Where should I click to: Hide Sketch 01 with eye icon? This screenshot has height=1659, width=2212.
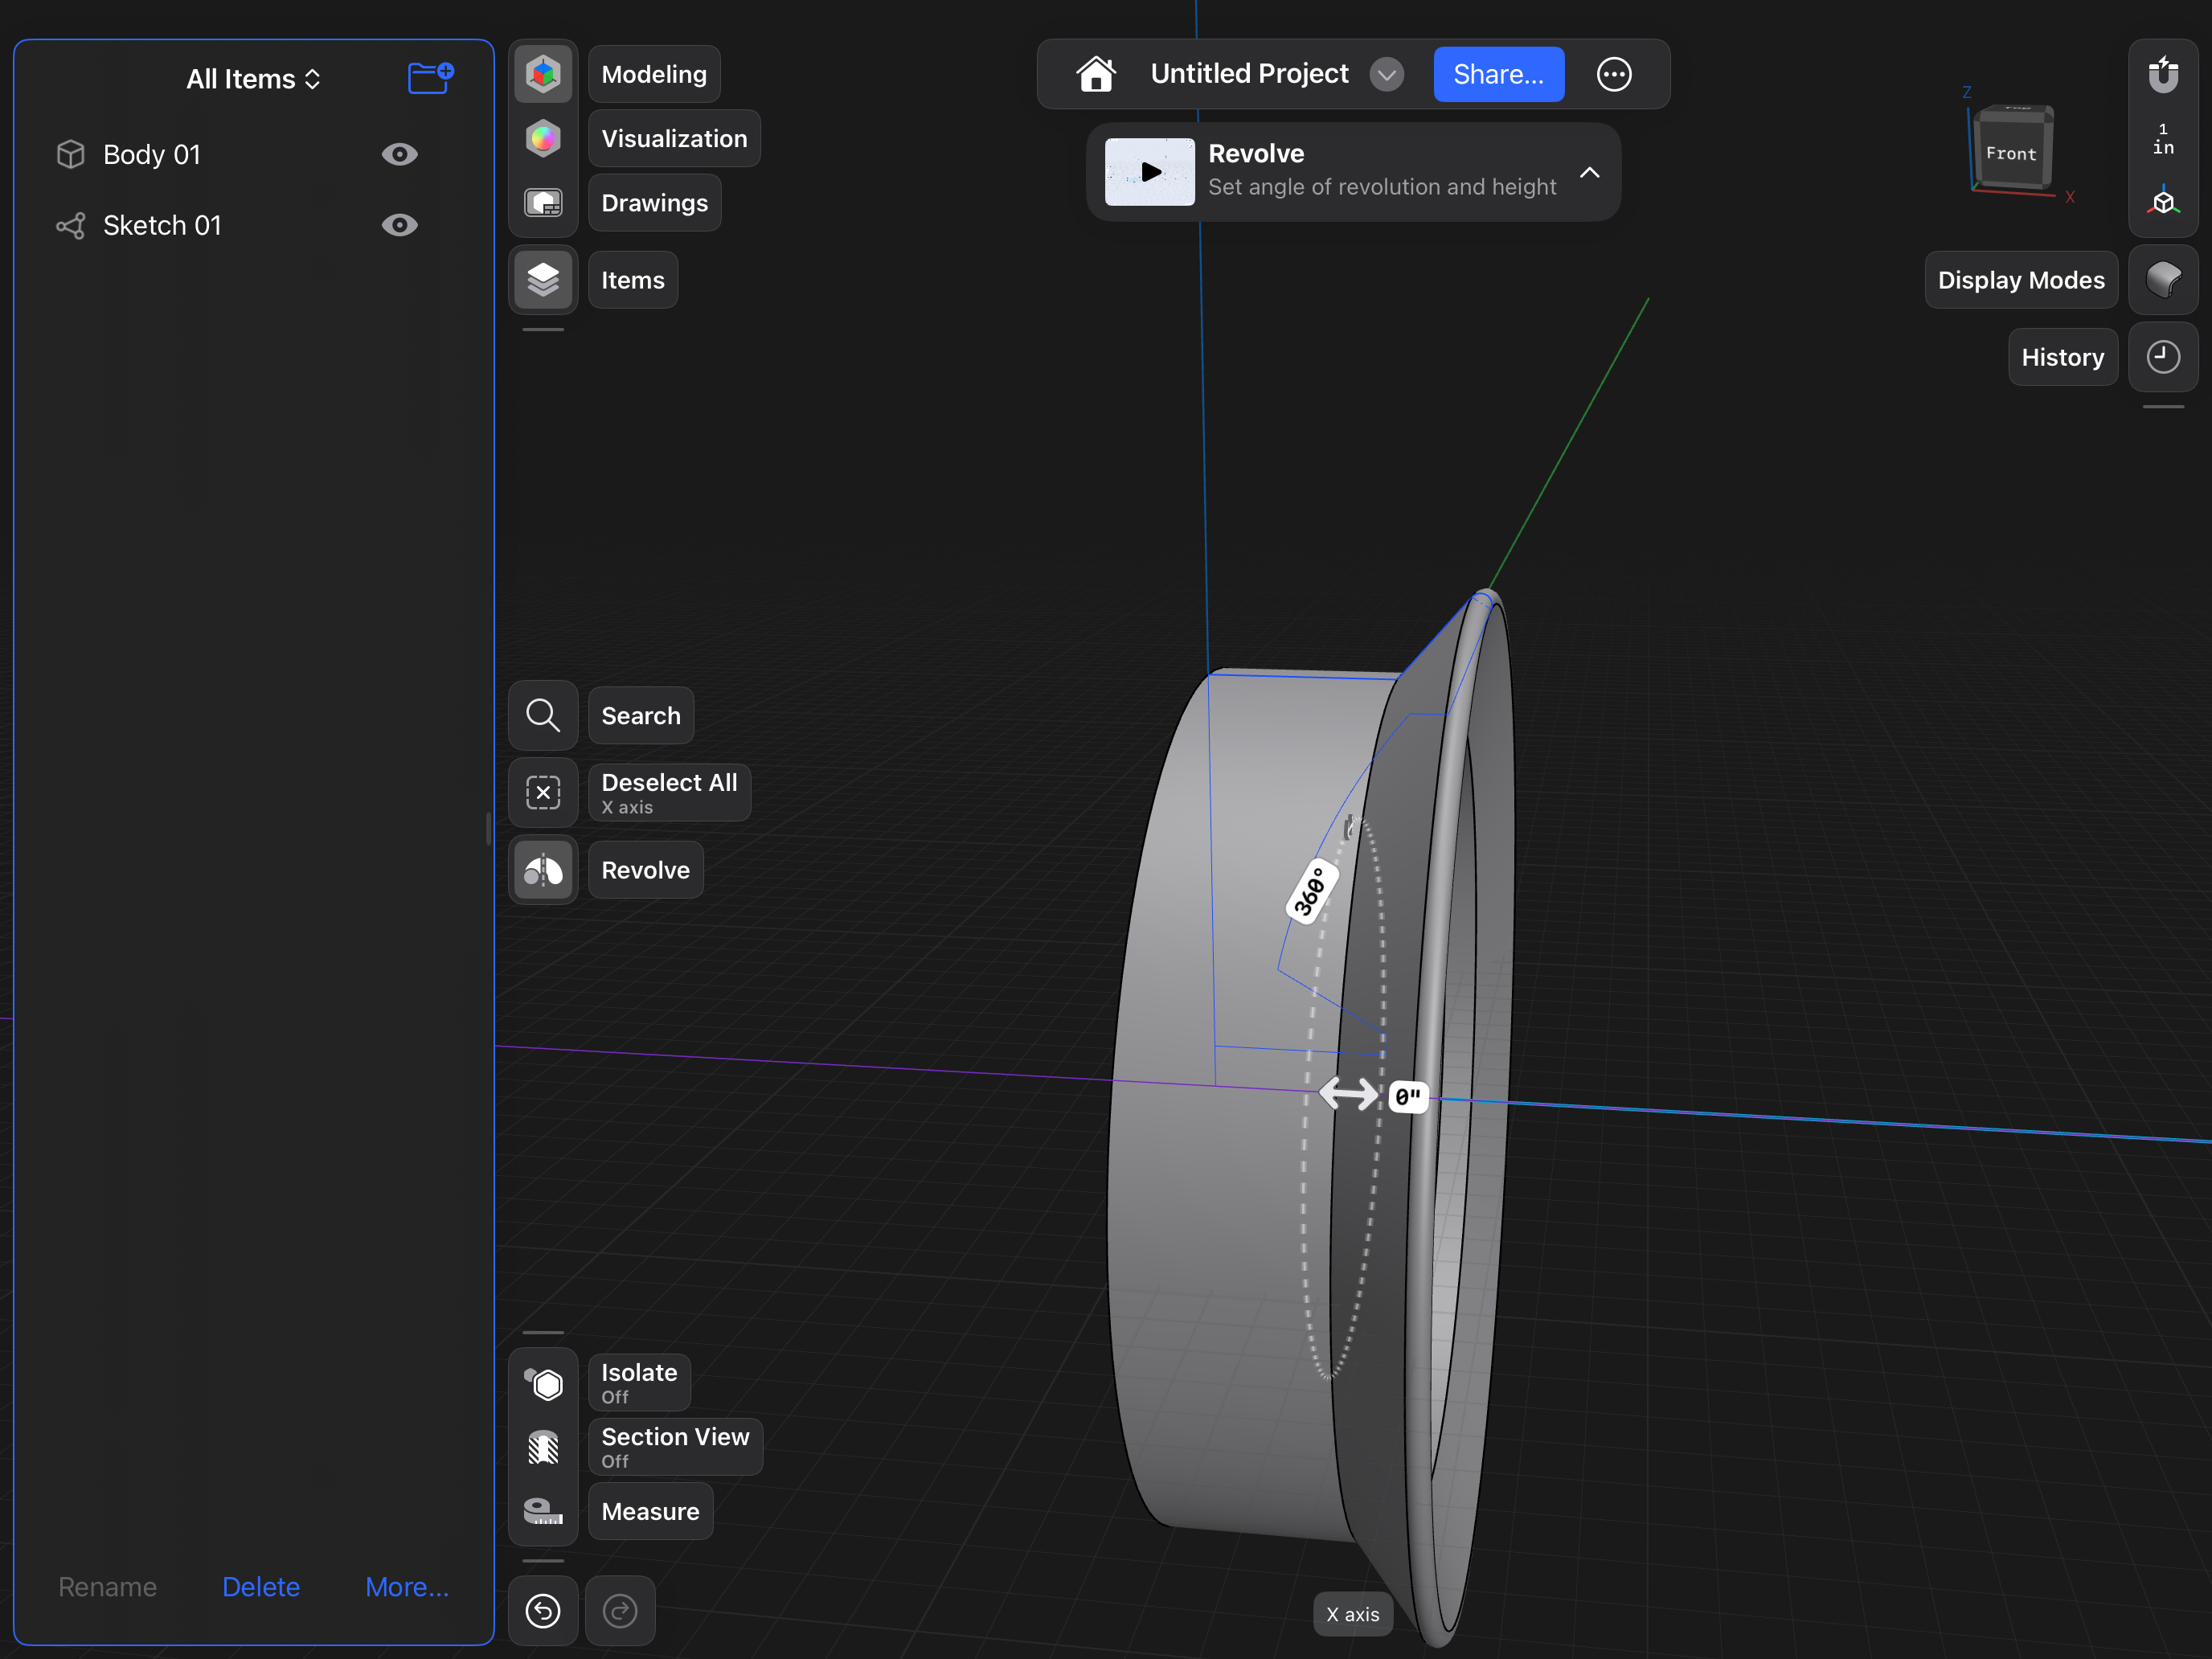[x=399, y=225]
